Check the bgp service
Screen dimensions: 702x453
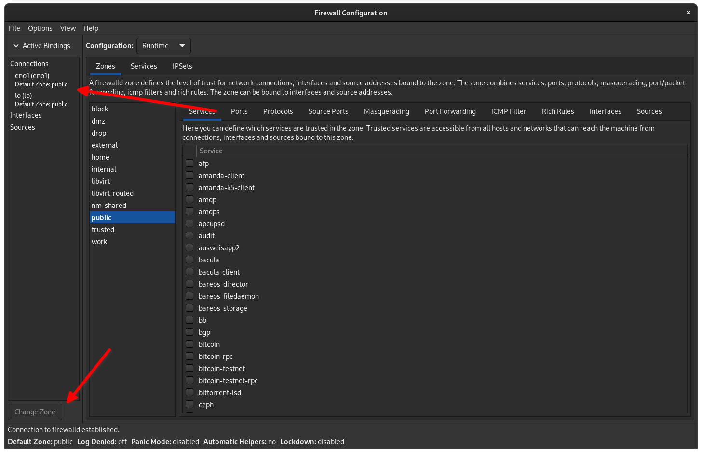(x=189, y=332)
